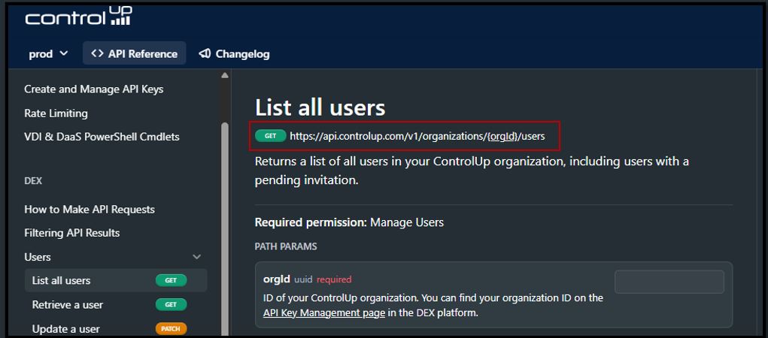Click the Changelog megaphone icon

point(205,54)
